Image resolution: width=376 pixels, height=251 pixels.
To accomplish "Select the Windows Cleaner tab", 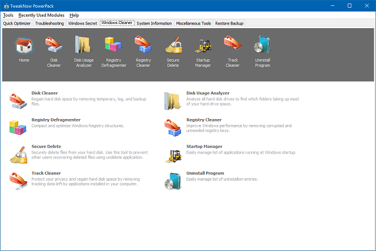I will 117,23.
